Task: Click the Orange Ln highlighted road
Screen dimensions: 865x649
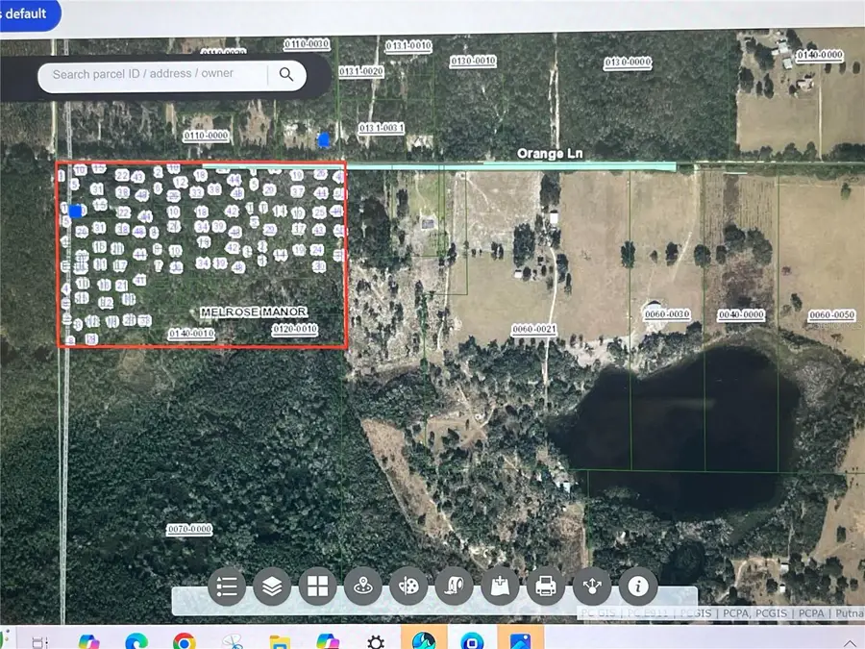Action: (x=577, y=165)
